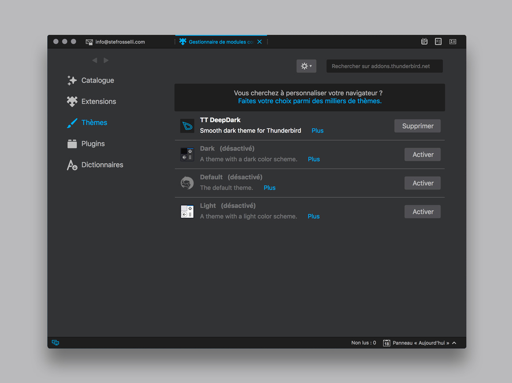Close the Gestionnaire de modules tab
The height and width of the screenshot is (383, 512).
click(259, 42)
